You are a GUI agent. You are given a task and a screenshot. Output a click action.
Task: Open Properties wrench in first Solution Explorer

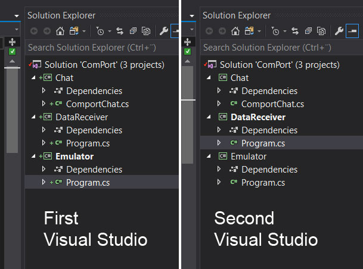164,31
